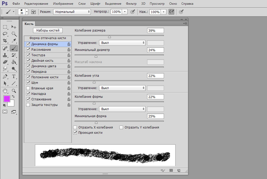Select the Move tool
267x179 pixels.
click(x=14, y=27)
